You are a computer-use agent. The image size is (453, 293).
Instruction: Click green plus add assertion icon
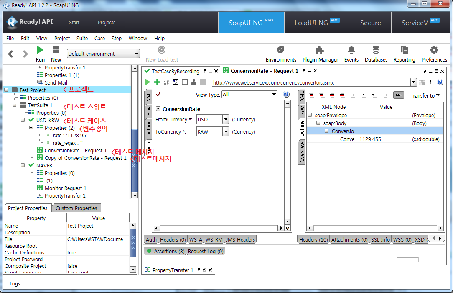click(157, 82)
